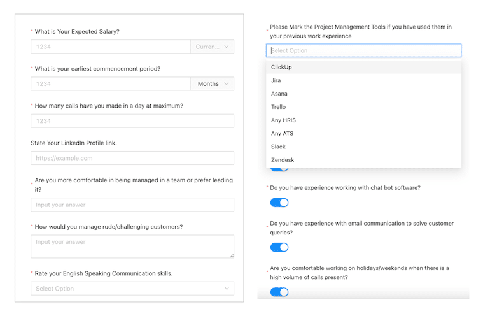Select ClickUp from the tools list
This screenshot has width=490, height=316.
pos(363,67)
